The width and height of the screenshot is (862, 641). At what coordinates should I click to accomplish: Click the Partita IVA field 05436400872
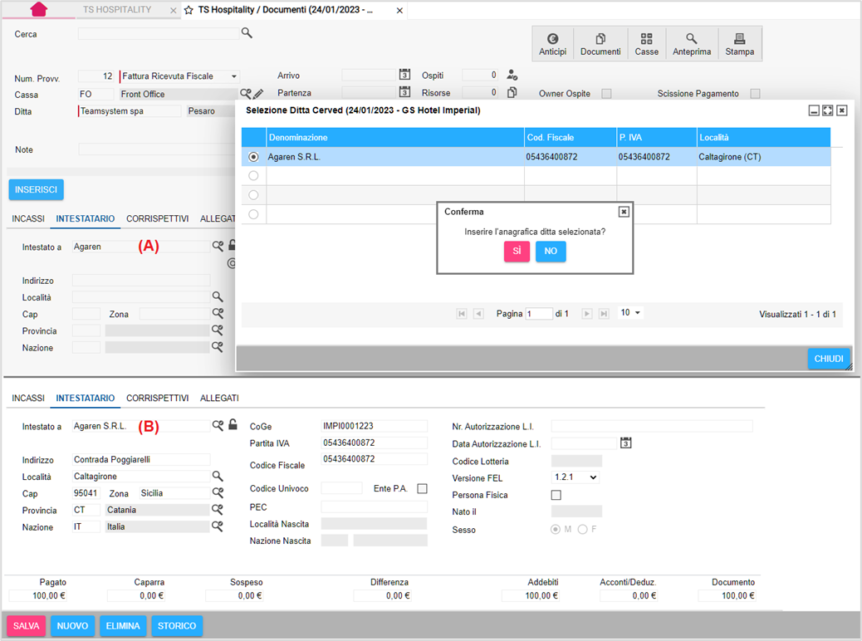click(374, 443)
